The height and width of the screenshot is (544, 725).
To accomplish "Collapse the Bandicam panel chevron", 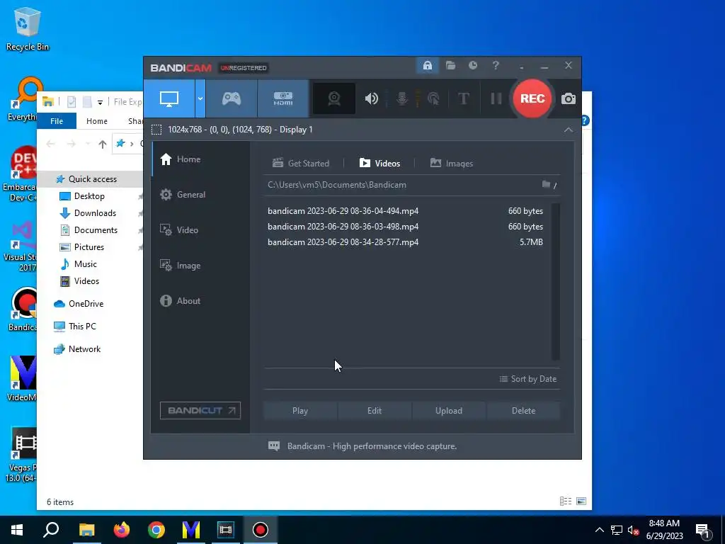I will tap(569, 130).
